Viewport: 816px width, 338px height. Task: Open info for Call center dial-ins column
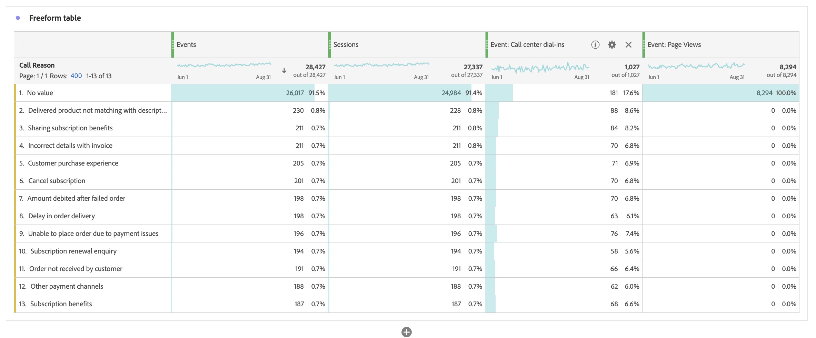(x=595, y=44)
